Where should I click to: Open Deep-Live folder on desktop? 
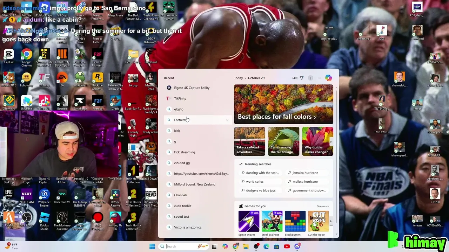[x=133, y=56]
